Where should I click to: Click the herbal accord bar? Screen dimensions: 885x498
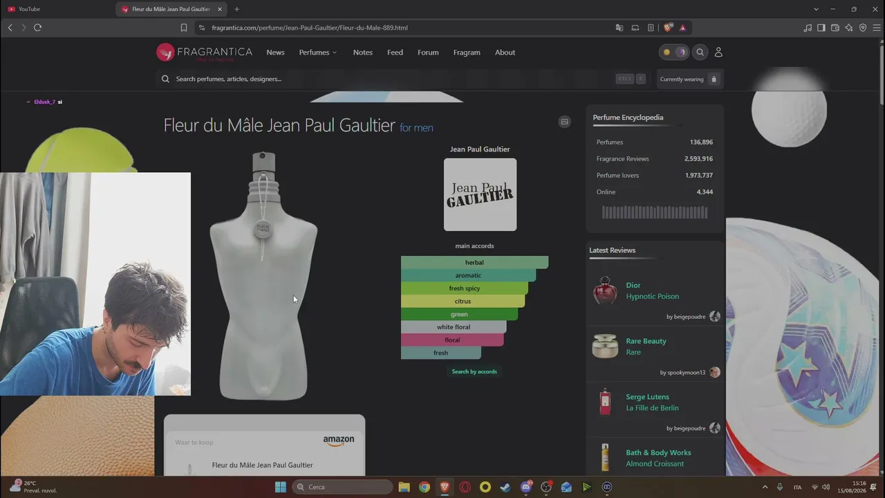click(x=475, y=262)
